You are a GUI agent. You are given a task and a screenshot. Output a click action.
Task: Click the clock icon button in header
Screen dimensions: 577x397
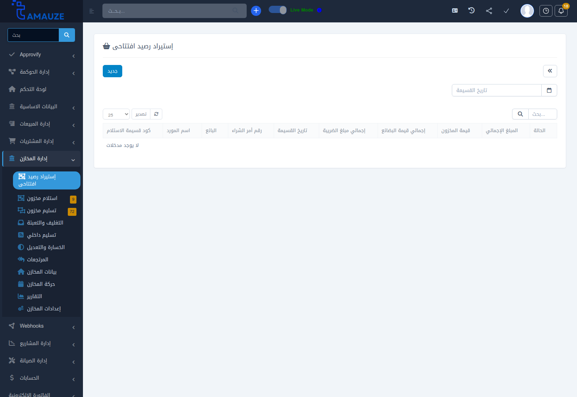[x=546, y=11]
